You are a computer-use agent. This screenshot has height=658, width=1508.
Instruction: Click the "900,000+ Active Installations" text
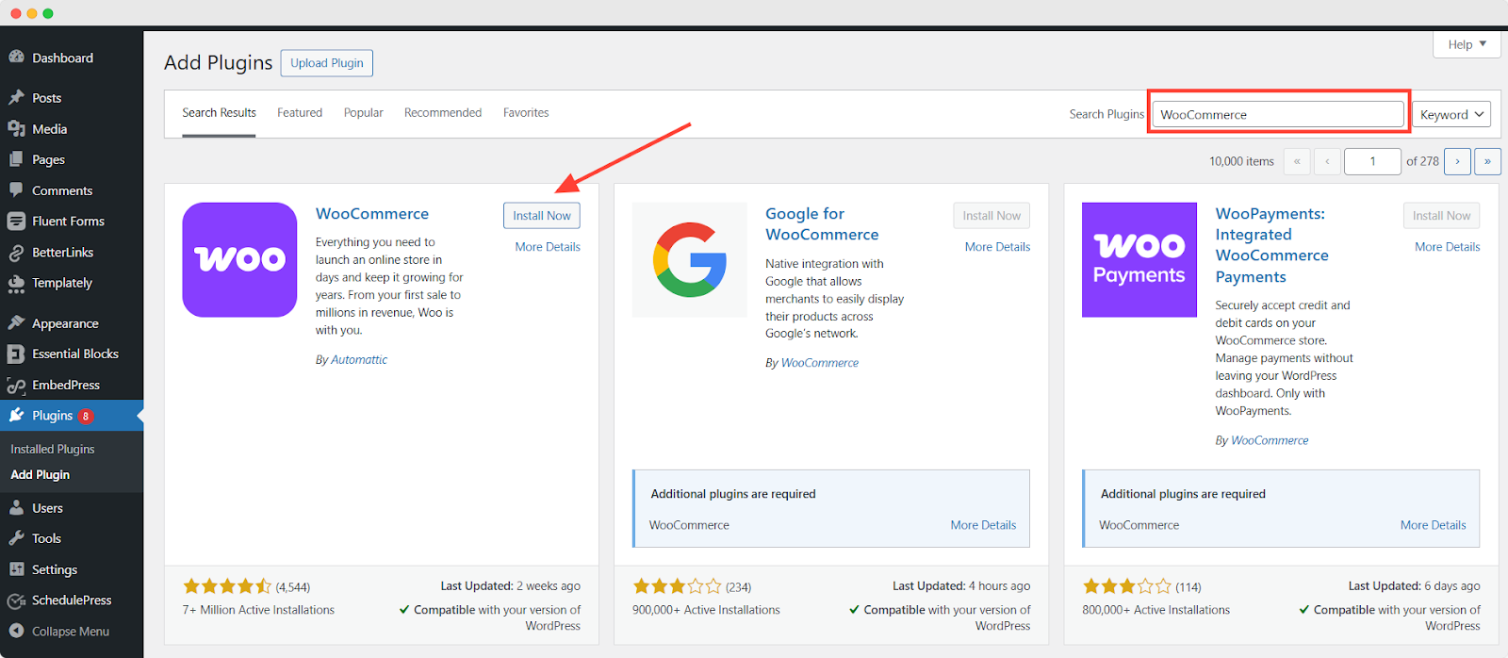[x=706, y=610]
